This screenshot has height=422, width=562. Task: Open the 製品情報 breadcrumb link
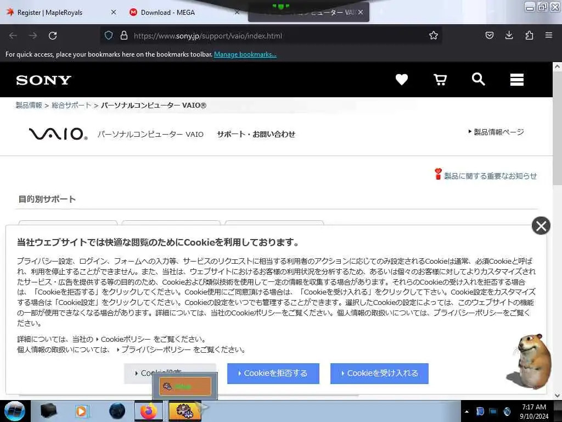29,105
